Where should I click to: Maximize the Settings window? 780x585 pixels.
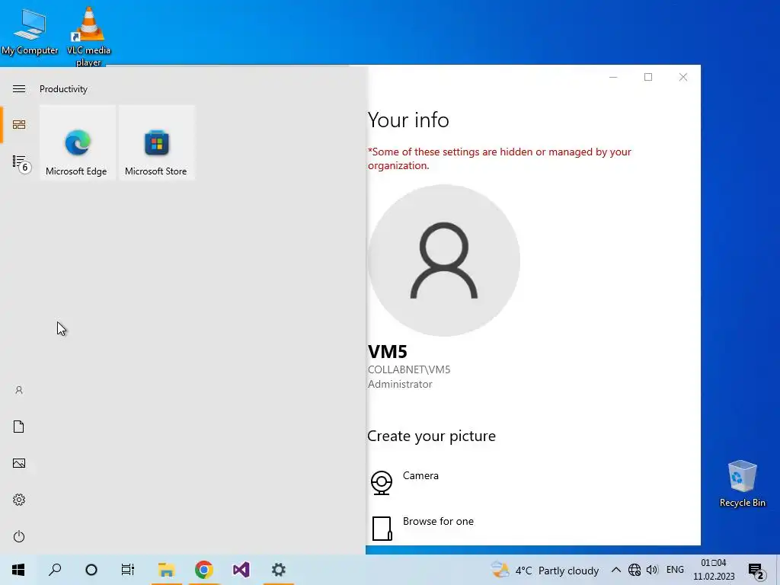pos(648,77)
